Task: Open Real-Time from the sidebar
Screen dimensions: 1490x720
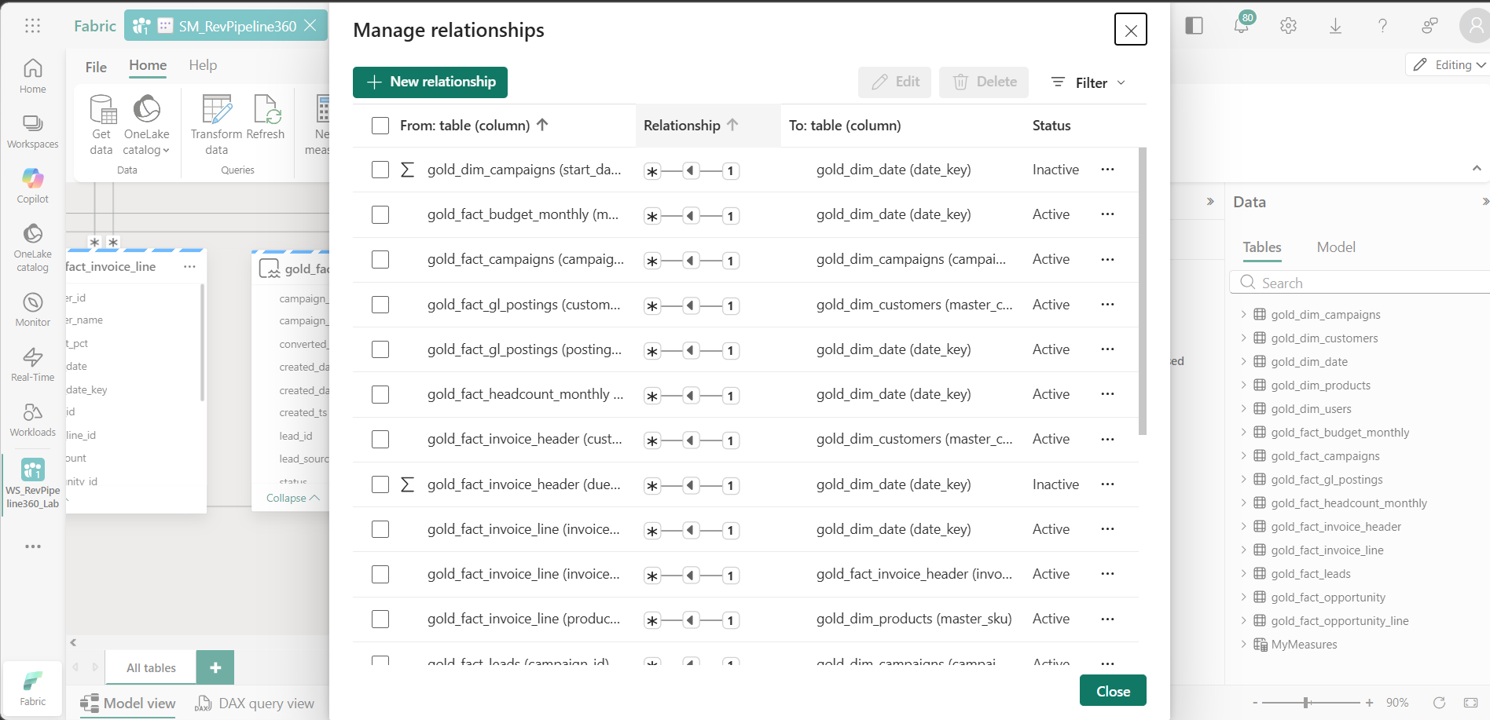Action: point(32,363)
